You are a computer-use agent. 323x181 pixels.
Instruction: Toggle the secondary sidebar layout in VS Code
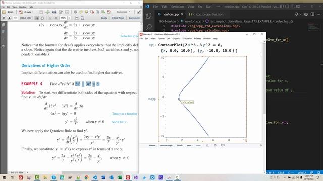coord(293,7)
